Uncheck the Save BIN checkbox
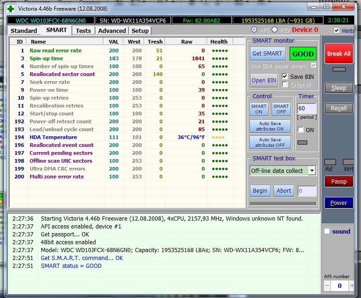The width and height of the screenshot is (361, 298). 285,76
